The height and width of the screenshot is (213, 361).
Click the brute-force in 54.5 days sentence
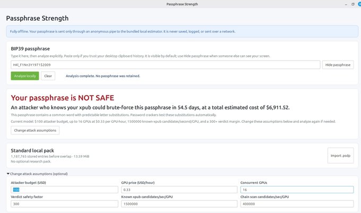150,107
